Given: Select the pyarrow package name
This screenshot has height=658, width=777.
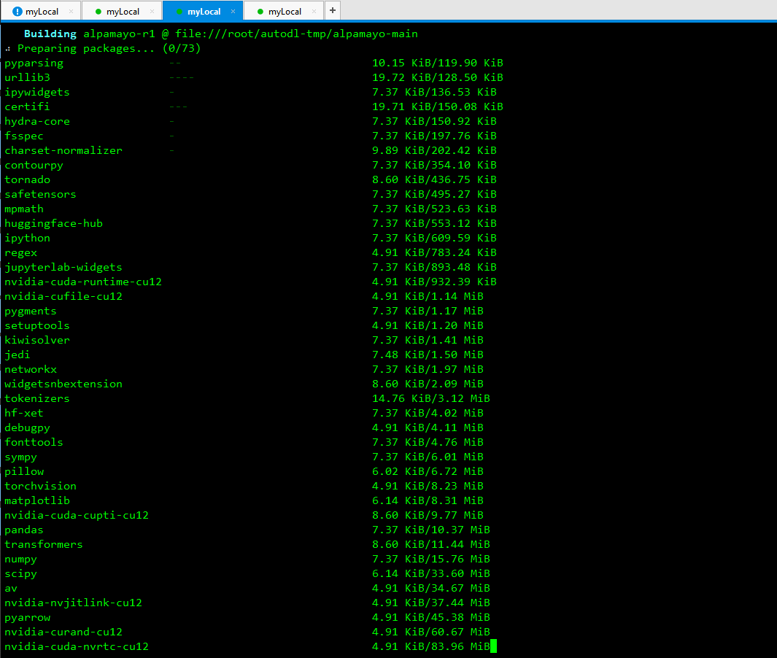Looking at the screenshot, I should point(27,617).
